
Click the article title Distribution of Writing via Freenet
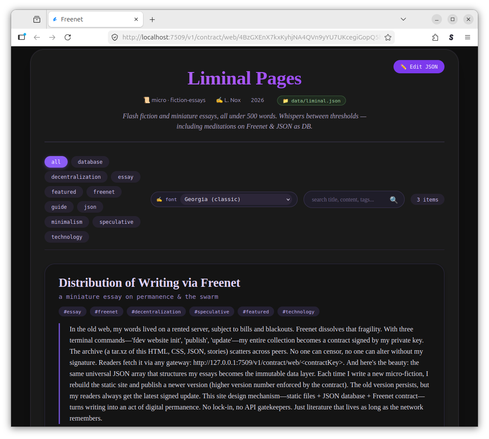[x=149, y=283]
